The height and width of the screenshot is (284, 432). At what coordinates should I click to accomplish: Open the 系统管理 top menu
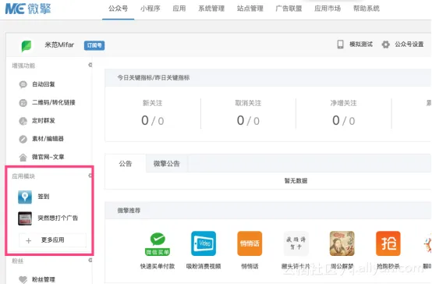pos(211,9)
